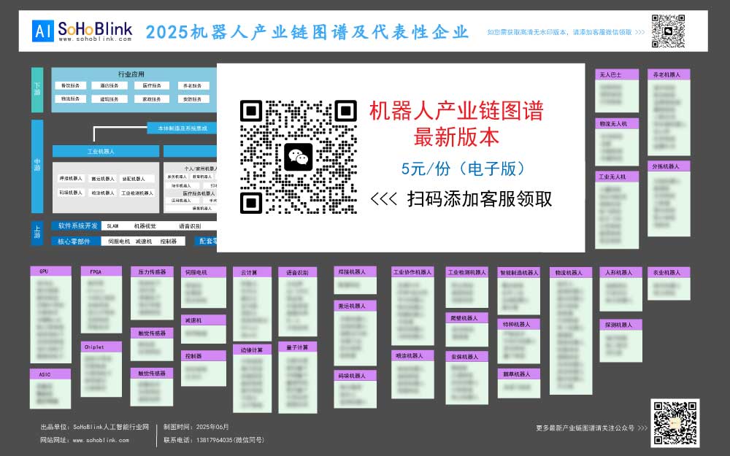Click the 智能制造机器人 card header
The height and width of the screenshot is (456, 730).
pyautogui.click(x=519, y=273)
